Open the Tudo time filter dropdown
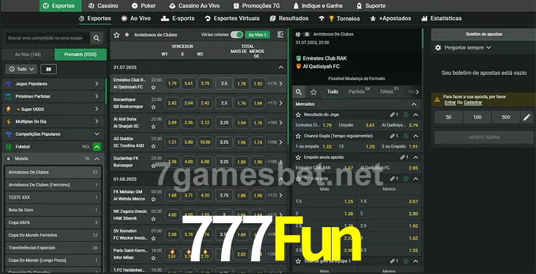 click(x=21, y=69)
